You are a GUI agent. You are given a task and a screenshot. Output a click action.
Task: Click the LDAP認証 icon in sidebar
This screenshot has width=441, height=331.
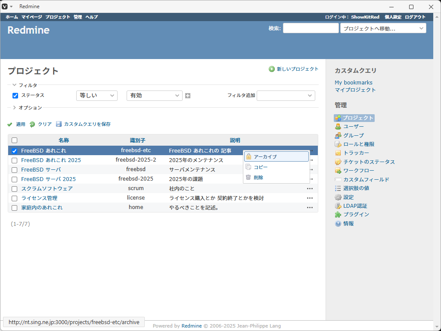pyautogui.click(x=338, y=206)
